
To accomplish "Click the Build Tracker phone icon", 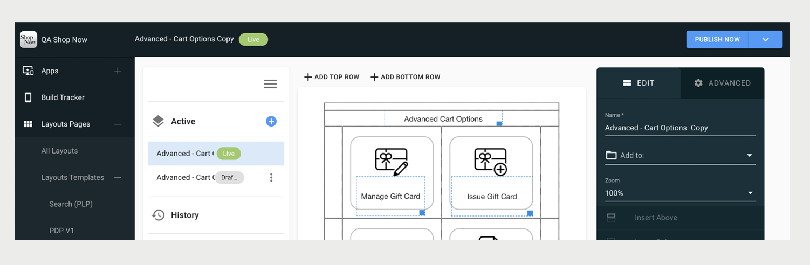I will coord(28,97).
